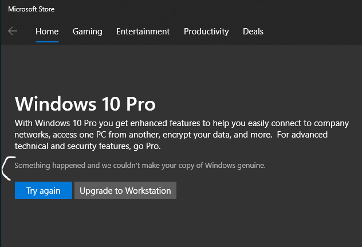This screenshot has height=247, width=362.
Task: View the Deals tab
Action: (253, 32)
